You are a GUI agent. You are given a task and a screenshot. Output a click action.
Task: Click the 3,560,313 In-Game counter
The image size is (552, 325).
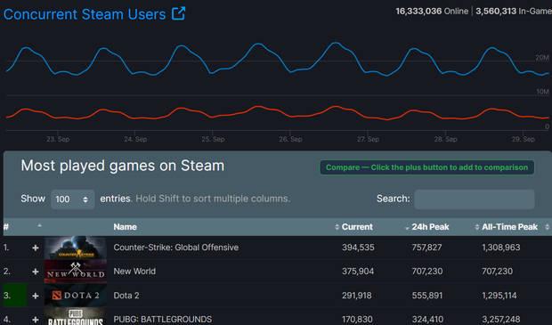(x=514, y=12)
